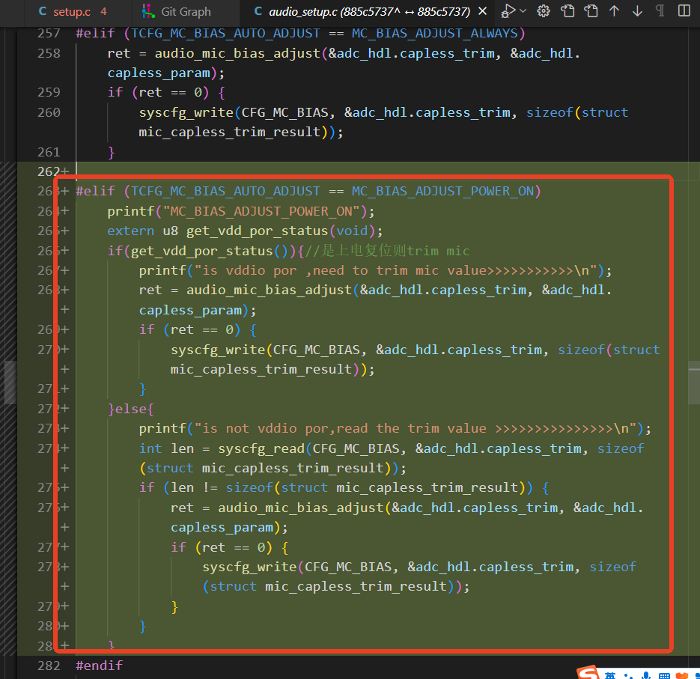The height and width of the screenshot is (679, 700).
Task: Click the first Open File icon
Action: click(567, 10)
